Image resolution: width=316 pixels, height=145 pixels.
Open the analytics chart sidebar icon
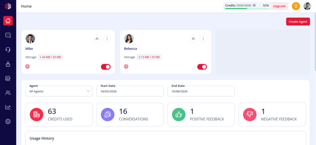click(8, 107)
